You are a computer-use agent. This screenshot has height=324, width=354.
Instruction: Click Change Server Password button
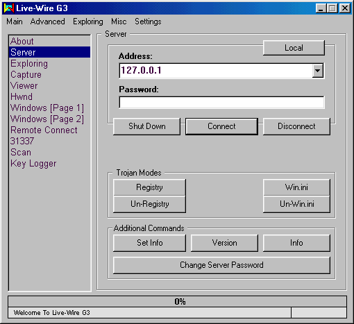tap(221, 265)
